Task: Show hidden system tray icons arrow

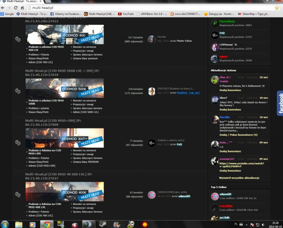Action: tap(246, 225)
